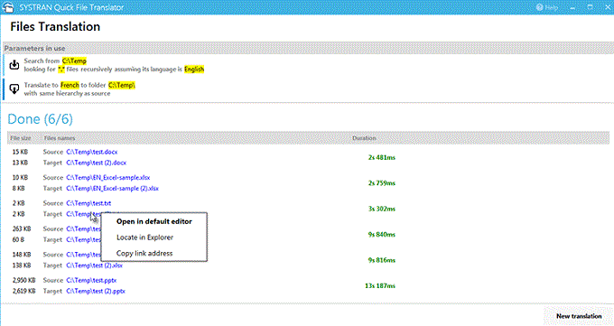Select the 13s 187ms duration value

click(380, 285)
